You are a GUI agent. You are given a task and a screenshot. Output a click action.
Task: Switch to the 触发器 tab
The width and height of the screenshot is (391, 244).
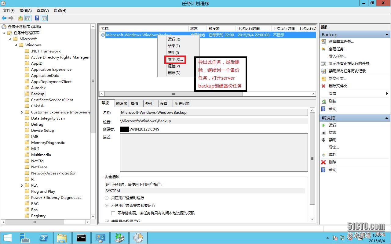click(x=122, y=104)
